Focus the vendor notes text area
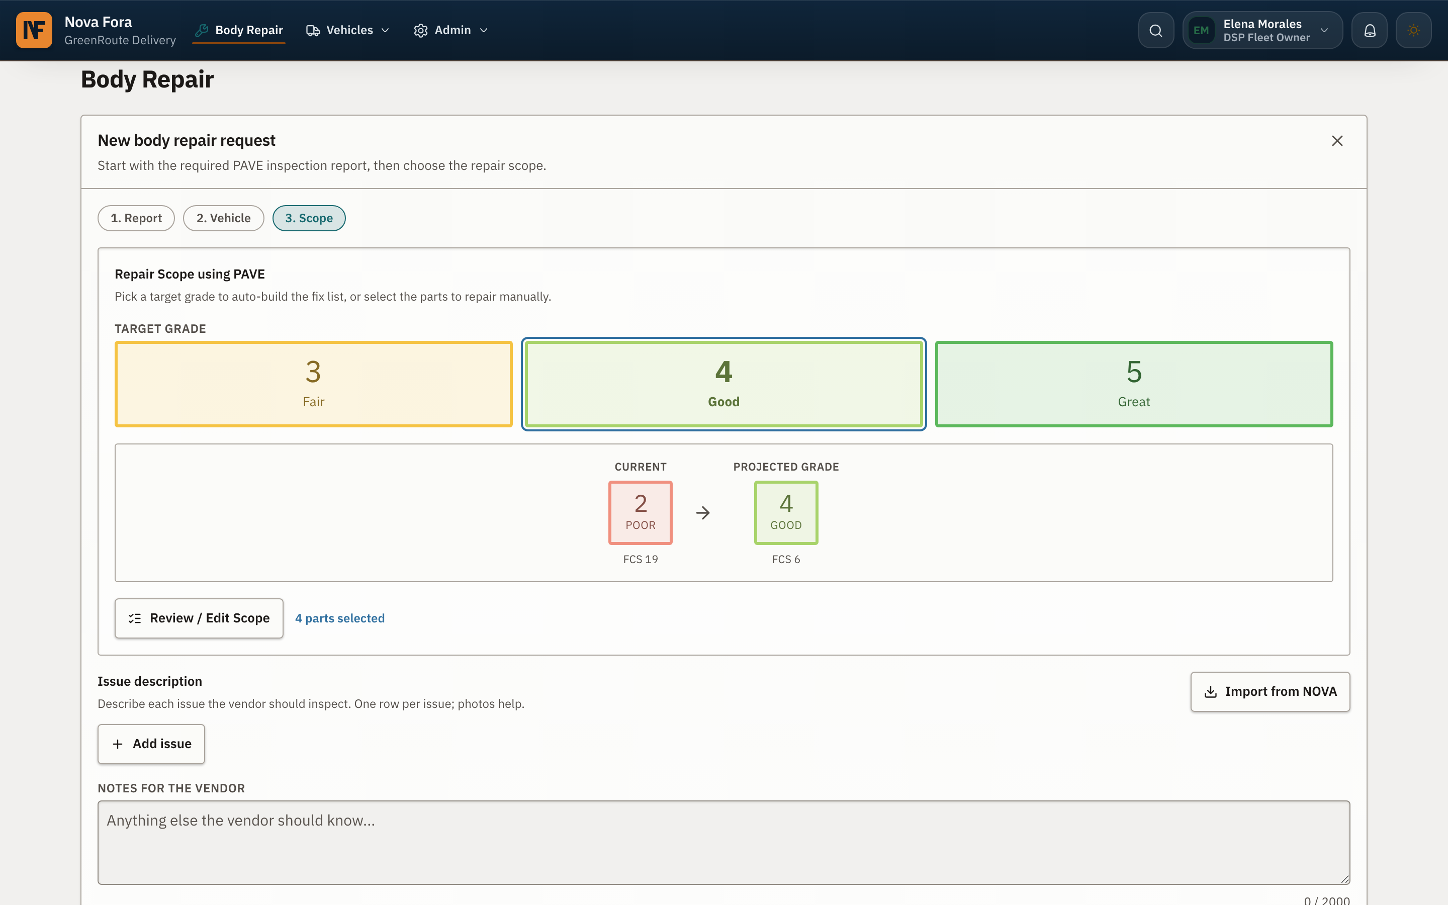Screen dimensions: 1448x905 (x=723, y=842)
